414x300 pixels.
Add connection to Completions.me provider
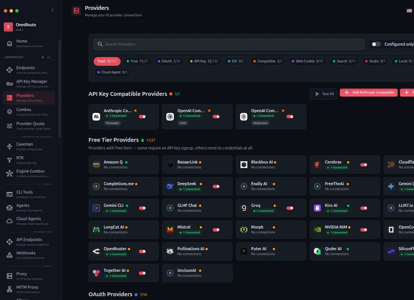(96, 186)
